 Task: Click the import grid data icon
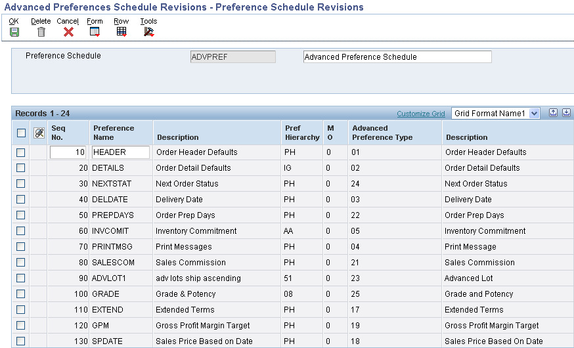pyautogui.click(x=566, y=113)
